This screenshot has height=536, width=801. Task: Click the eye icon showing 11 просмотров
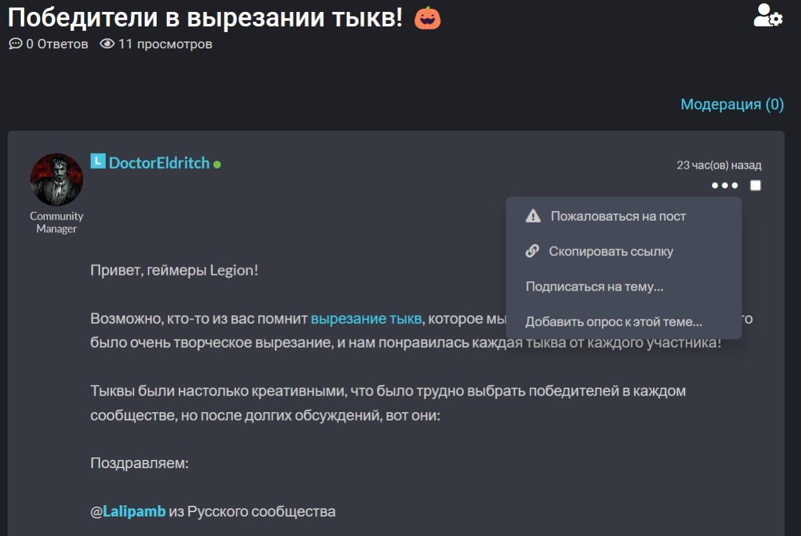tap(106, 44)
